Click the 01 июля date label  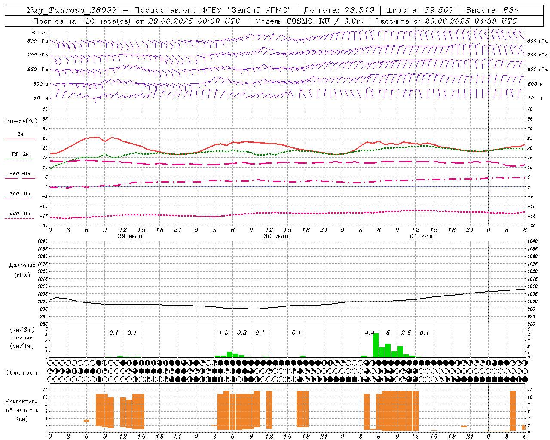point(422,236)
